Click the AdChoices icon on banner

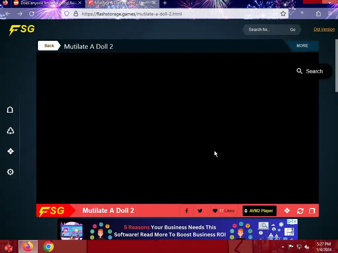pyautogui.click(x=290, y=221)
